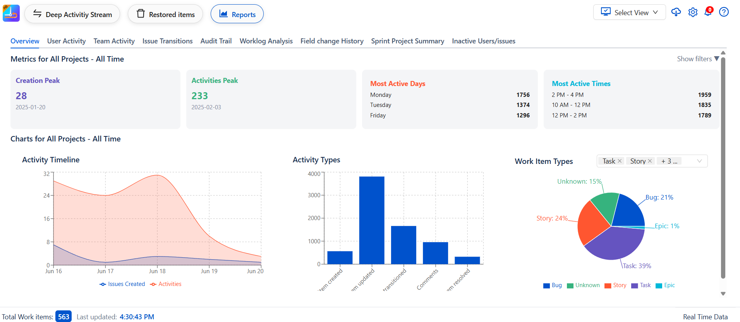740x322 pixels.
Task: Open Work Item Types dropdown chevron
Action: pyautogui.click(x=699, y=161)
